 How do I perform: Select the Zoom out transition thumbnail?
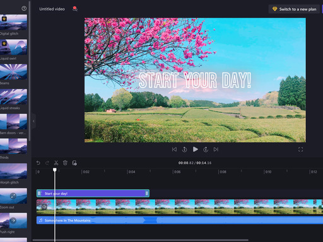click(x=13, y=196)
